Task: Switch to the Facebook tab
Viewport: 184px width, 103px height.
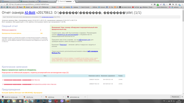Action: coord(47,1)
